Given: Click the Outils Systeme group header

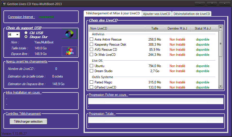Looking at the screenshot, I should [102, 77].
